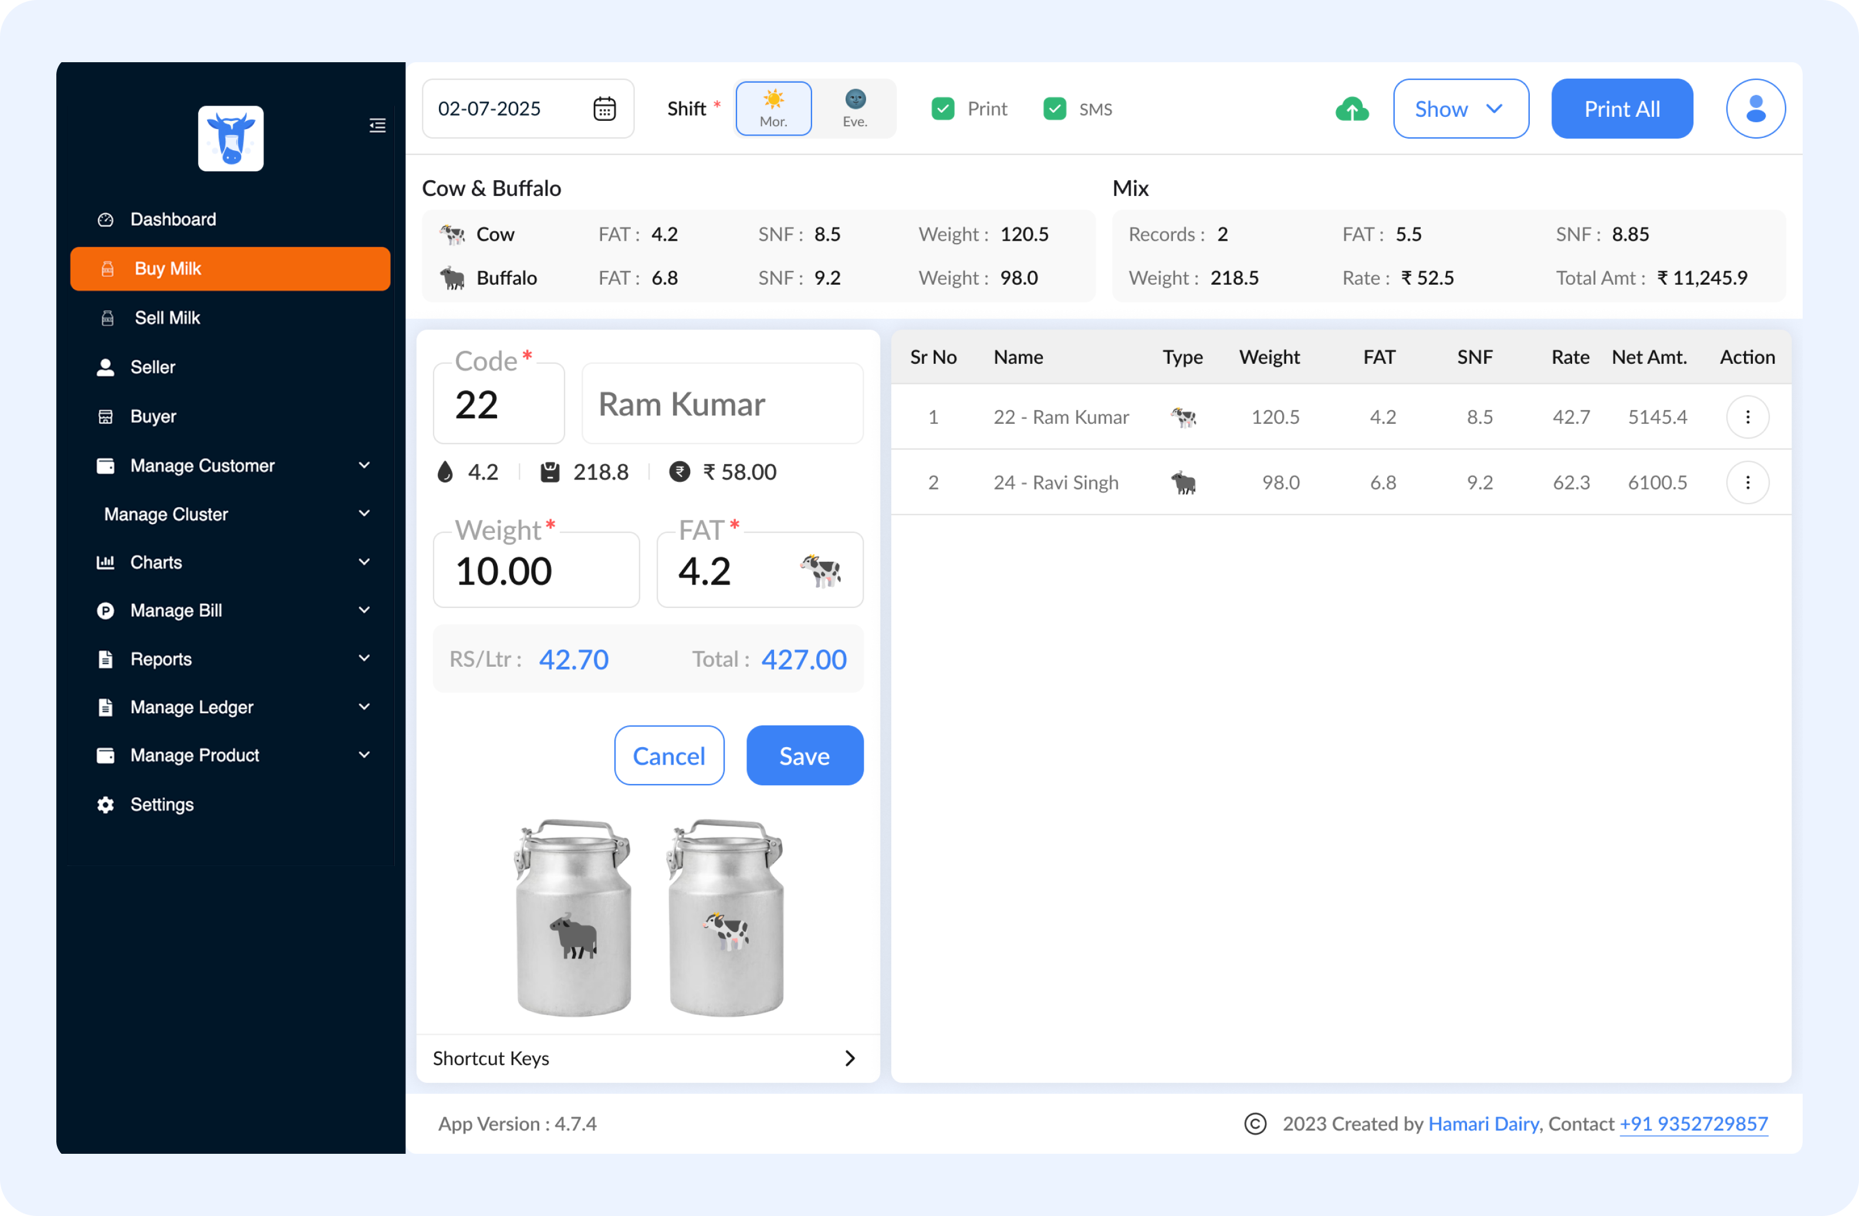Viewport: 1859px width, 1216px height.
Task: Collapse the sidebar using the hamburger icon
Action: (x=377, y=125)
